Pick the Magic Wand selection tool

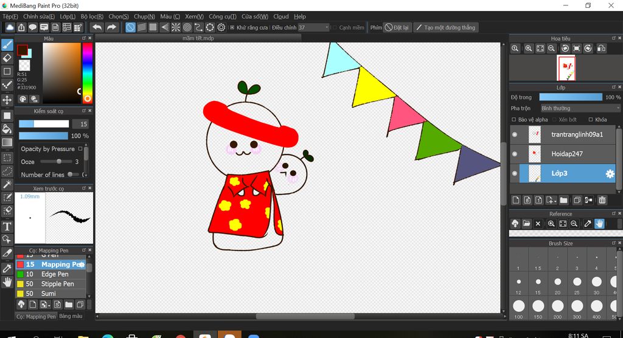click(7, 184)
